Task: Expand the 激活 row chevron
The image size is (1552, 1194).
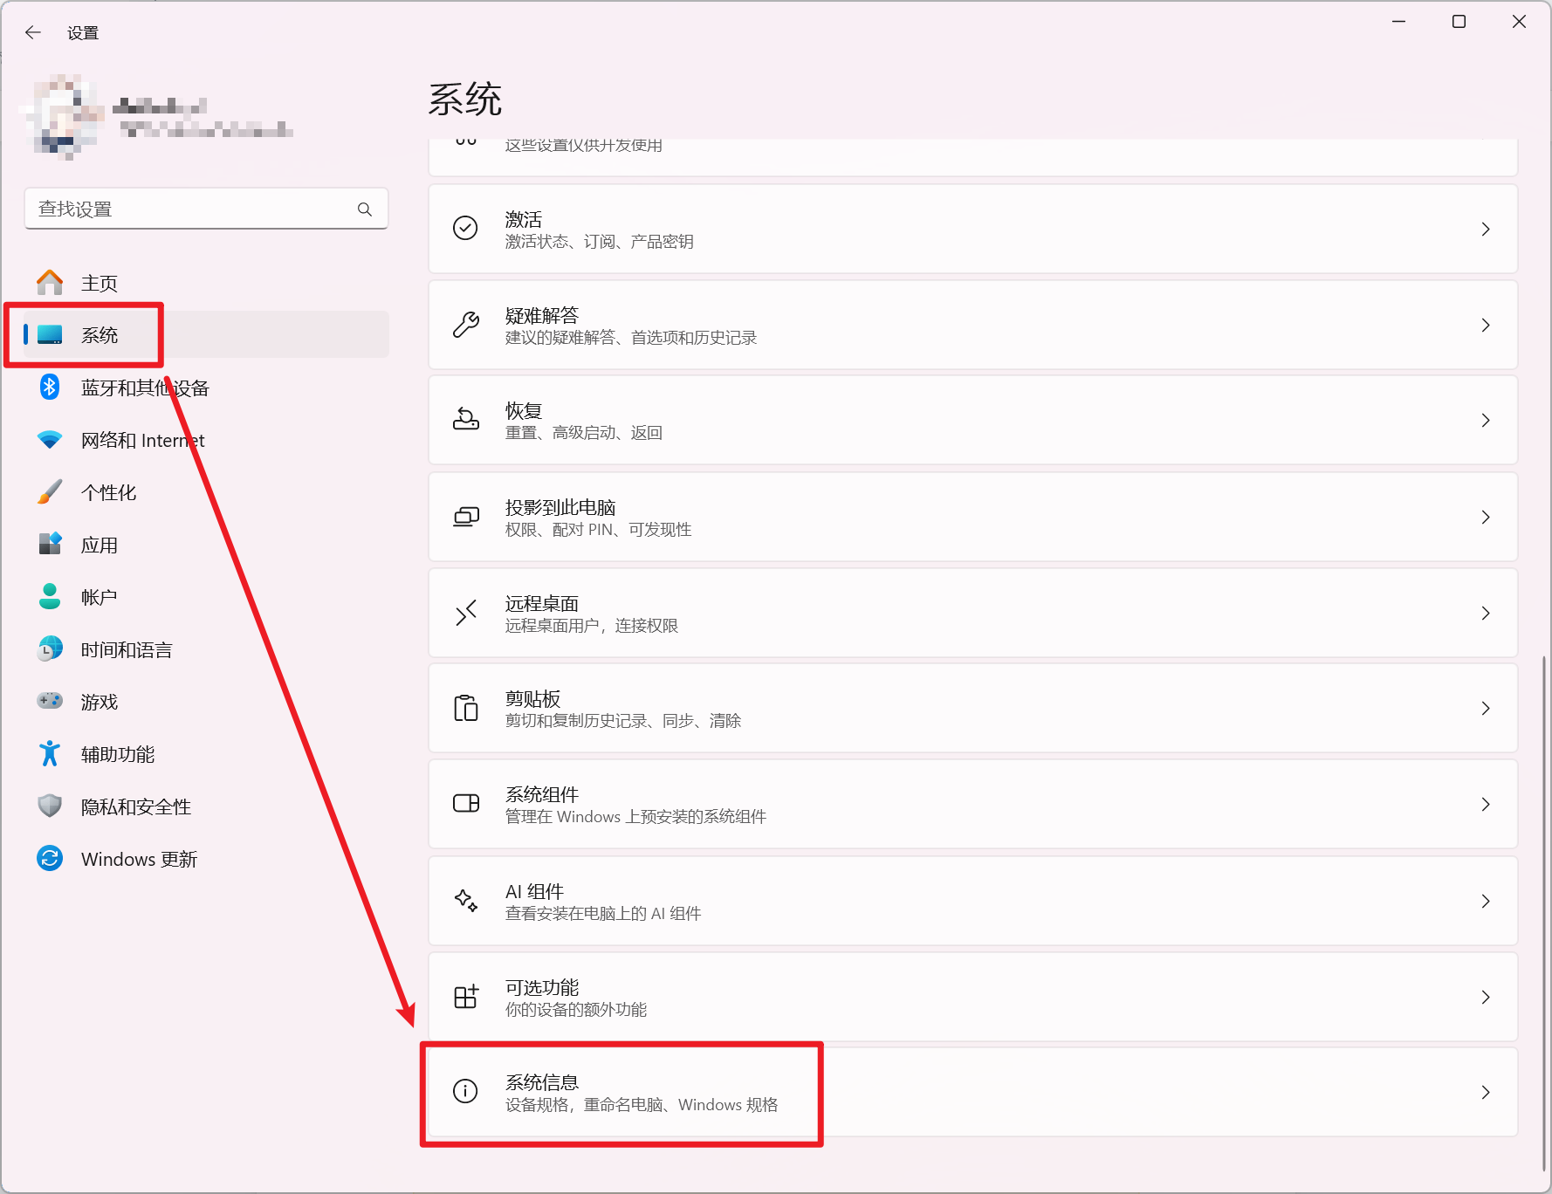Action: point(1486,229)
